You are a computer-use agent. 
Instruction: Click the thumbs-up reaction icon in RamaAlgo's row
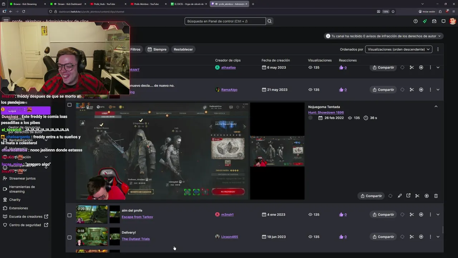click(x=341, y=90)
